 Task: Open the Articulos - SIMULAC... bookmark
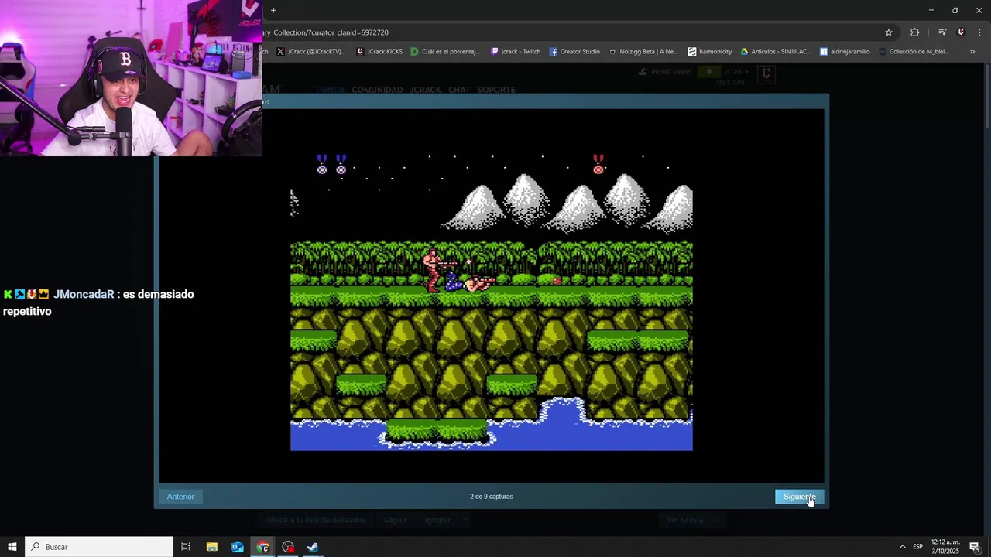[x=776, y=52]
